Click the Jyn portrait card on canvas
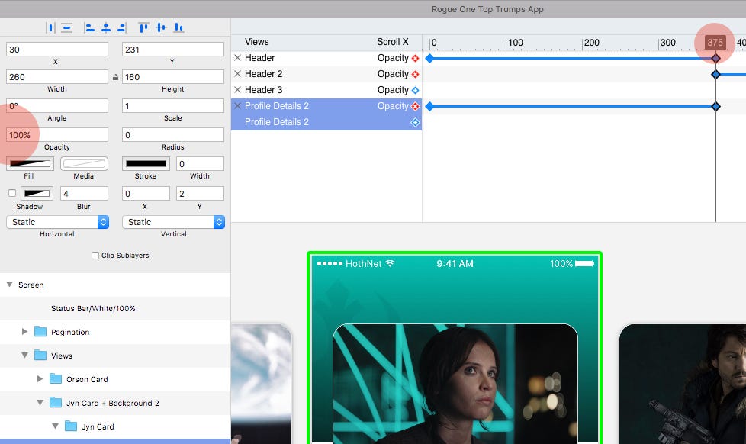This screenshot has width=746, height=444. (x=455, y=384)
